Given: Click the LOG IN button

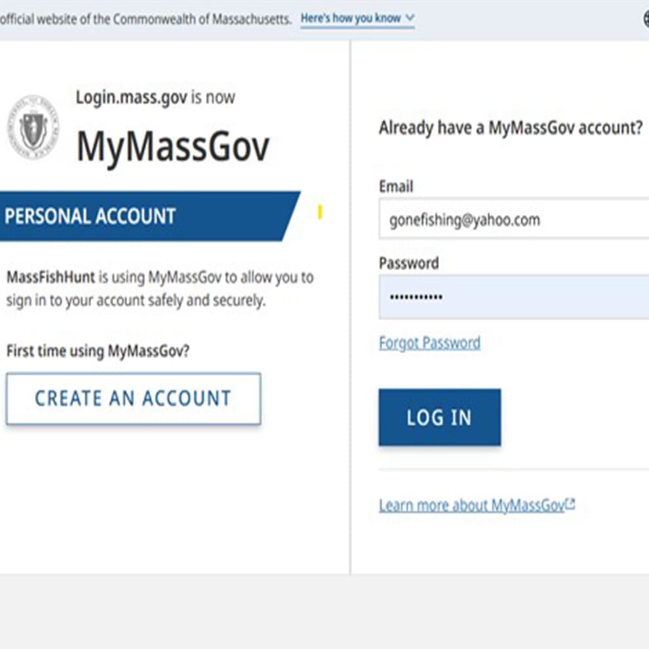Looking at the screenshot, I should tap(440, 417).
